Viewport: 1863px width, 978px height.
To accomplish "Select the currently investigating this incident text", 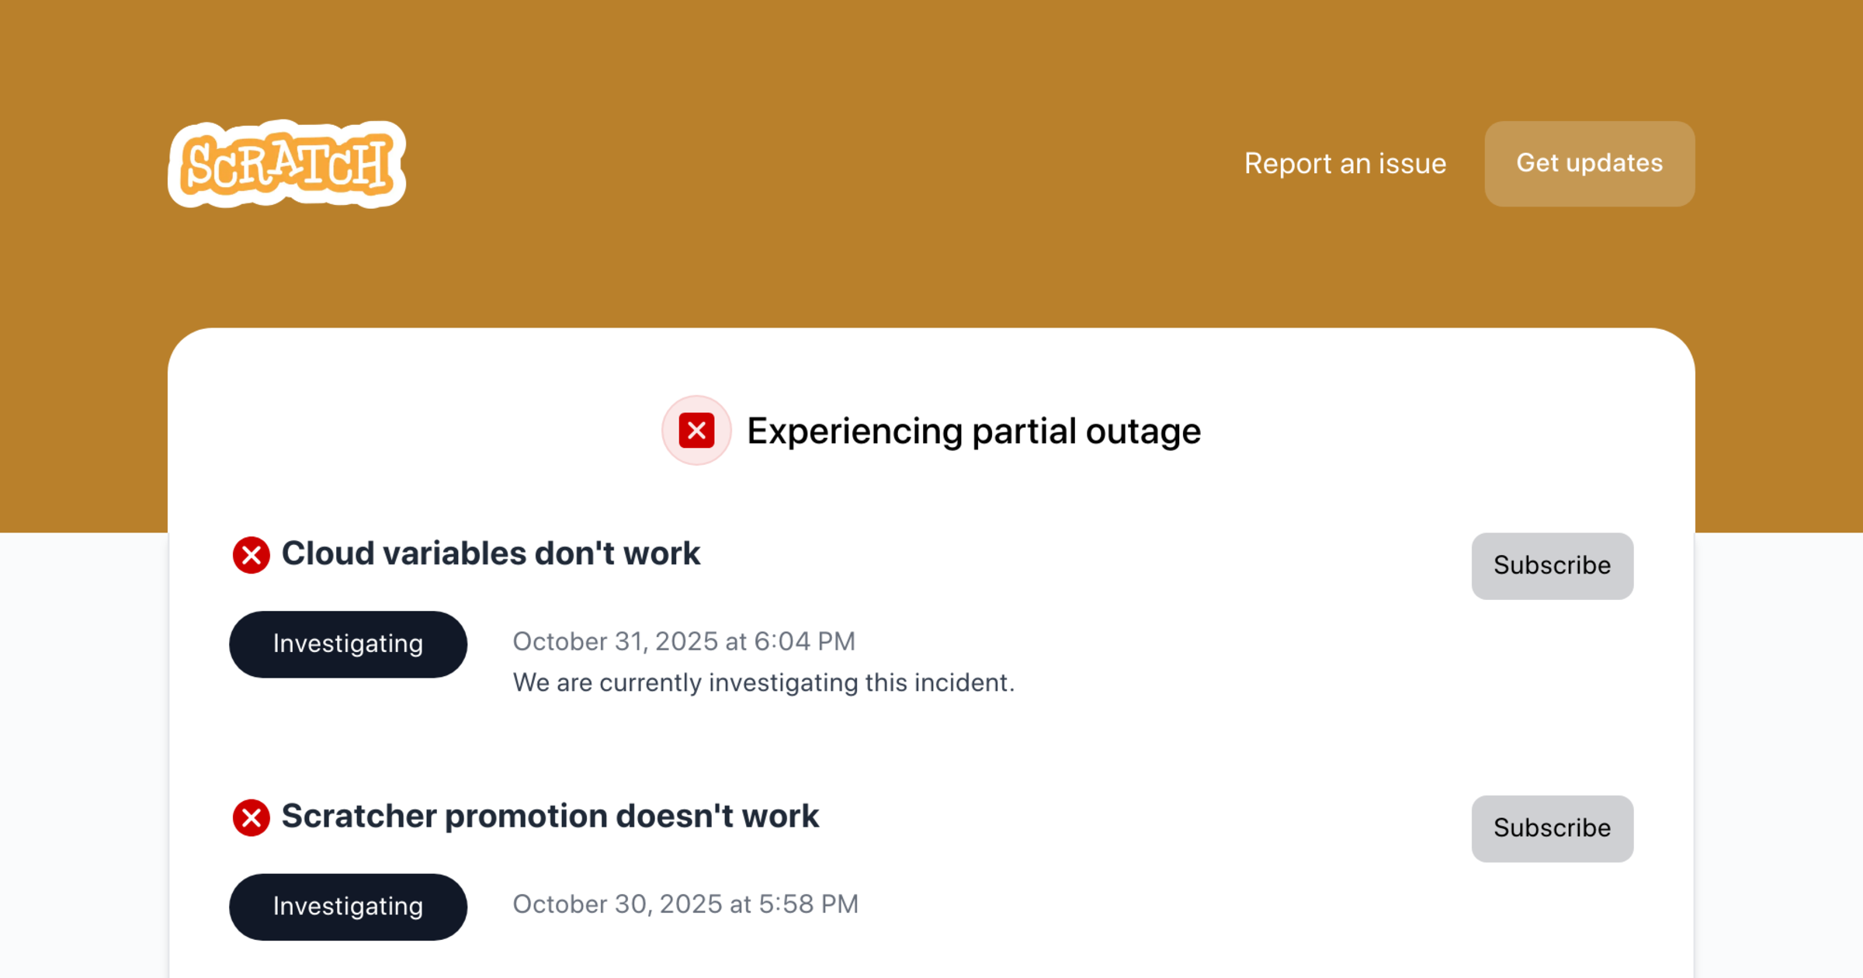I will [x=763, y=683].
